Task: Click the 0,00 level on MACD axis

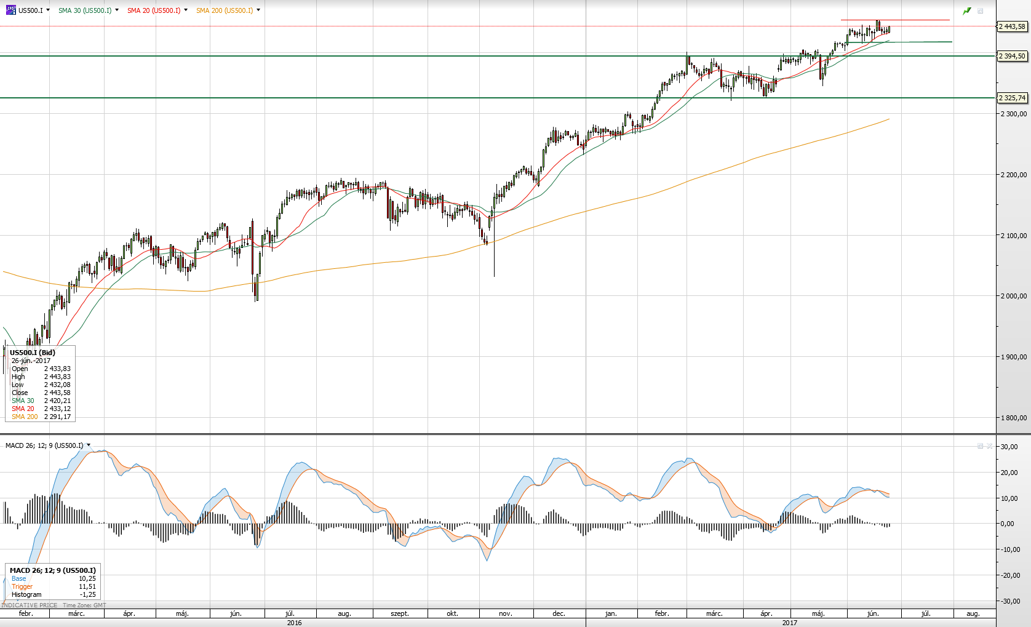Action: (1008, 524)
